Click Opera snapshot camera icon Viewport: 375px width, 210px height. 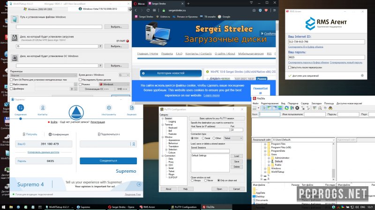click(254, 10)
